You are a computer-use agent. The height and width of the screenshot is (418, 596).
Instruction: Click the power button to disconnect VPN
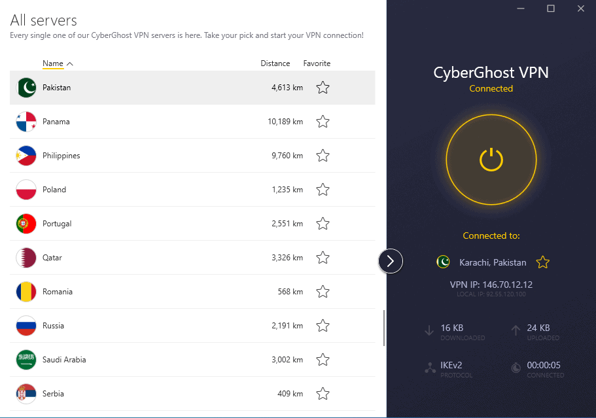point(491,160)
